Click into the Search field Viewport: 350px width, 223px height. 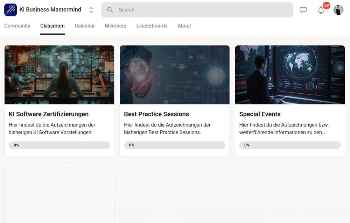click(x=197, y=10)
